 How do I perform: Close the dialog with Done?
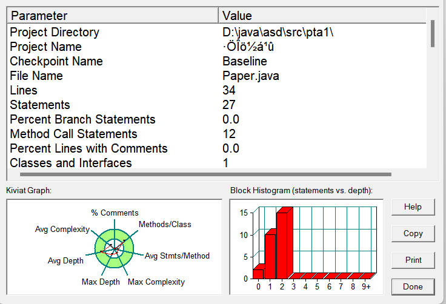[x=413, y=286]
